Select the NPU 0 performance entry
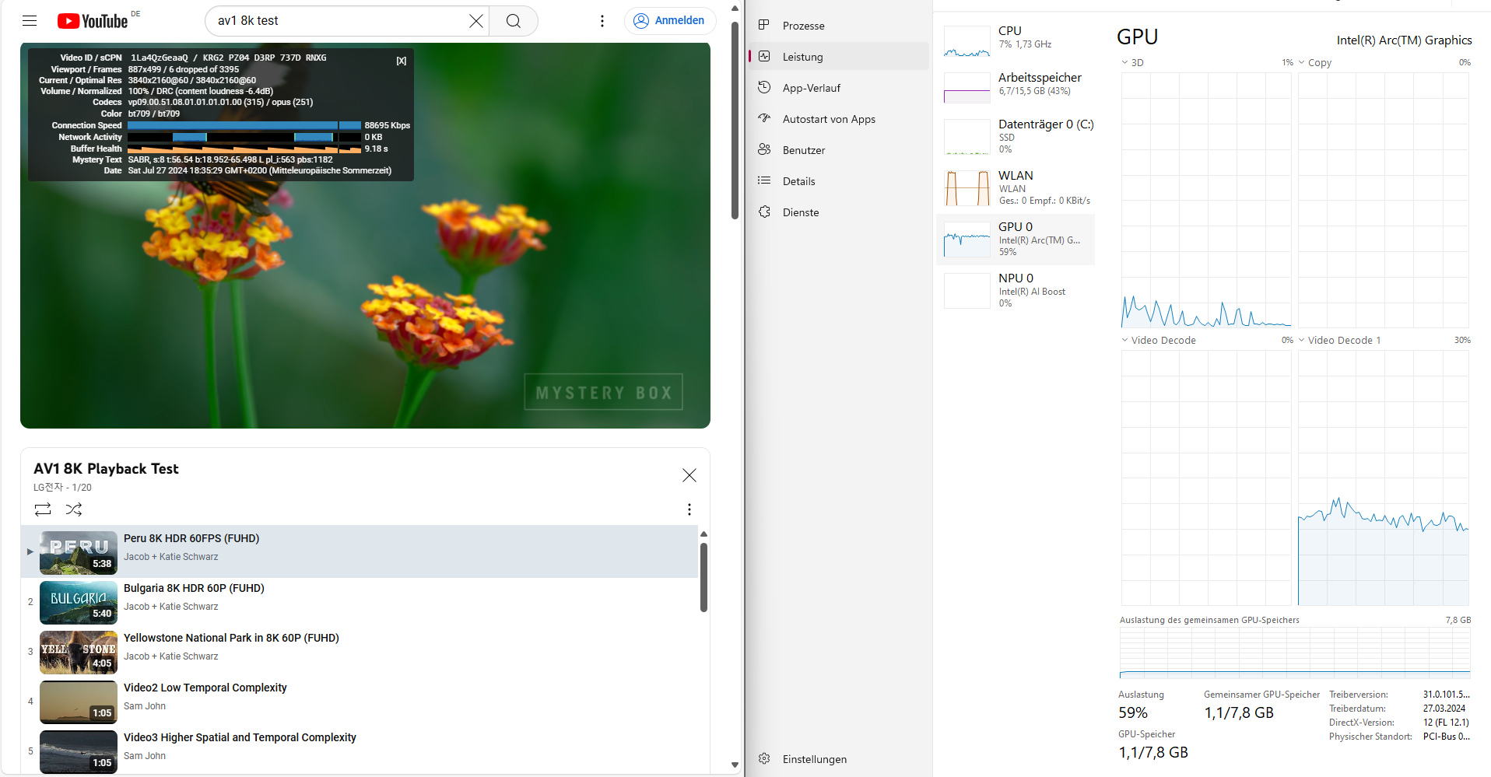The image size is (1491, 777). pos(1016,290)
